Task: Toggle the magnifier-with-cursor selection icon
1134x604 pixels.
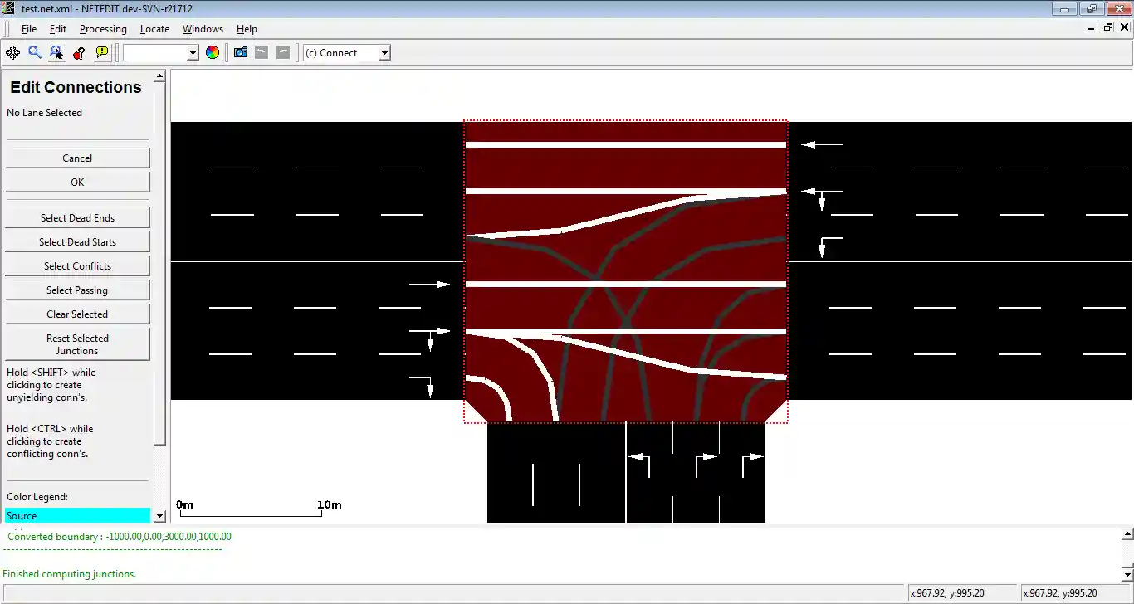Action: point(56,52)
